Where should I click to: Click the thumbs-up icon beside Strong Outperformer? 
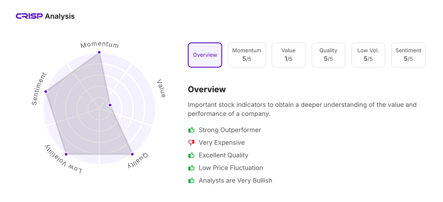coord(191,130)
